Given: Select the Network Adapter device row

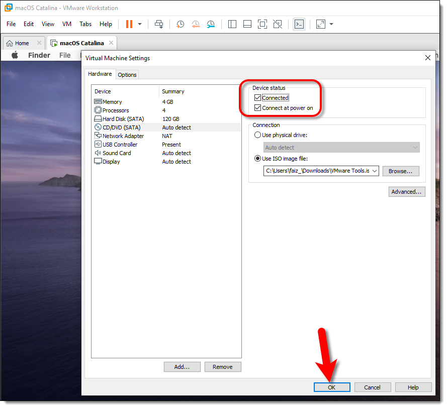Looking at the screenshot, I should click(166, 136).
